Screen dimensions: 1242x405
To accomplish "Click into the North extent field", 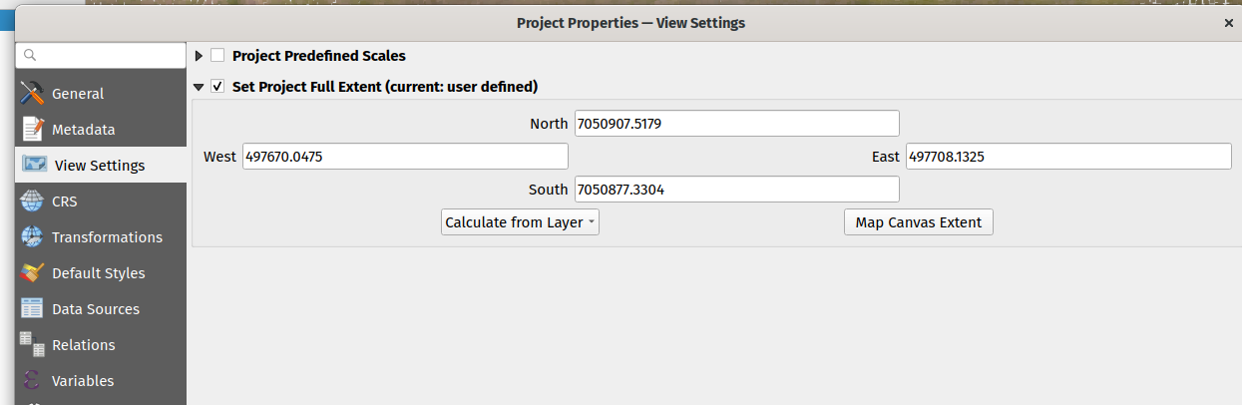I will (736, 124).
